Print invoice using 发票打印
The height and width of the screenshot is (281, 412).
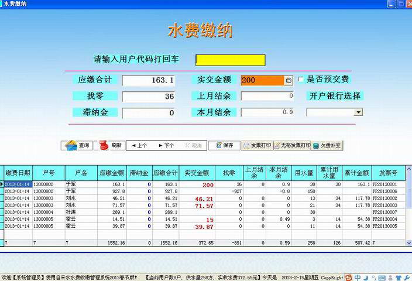257,145
